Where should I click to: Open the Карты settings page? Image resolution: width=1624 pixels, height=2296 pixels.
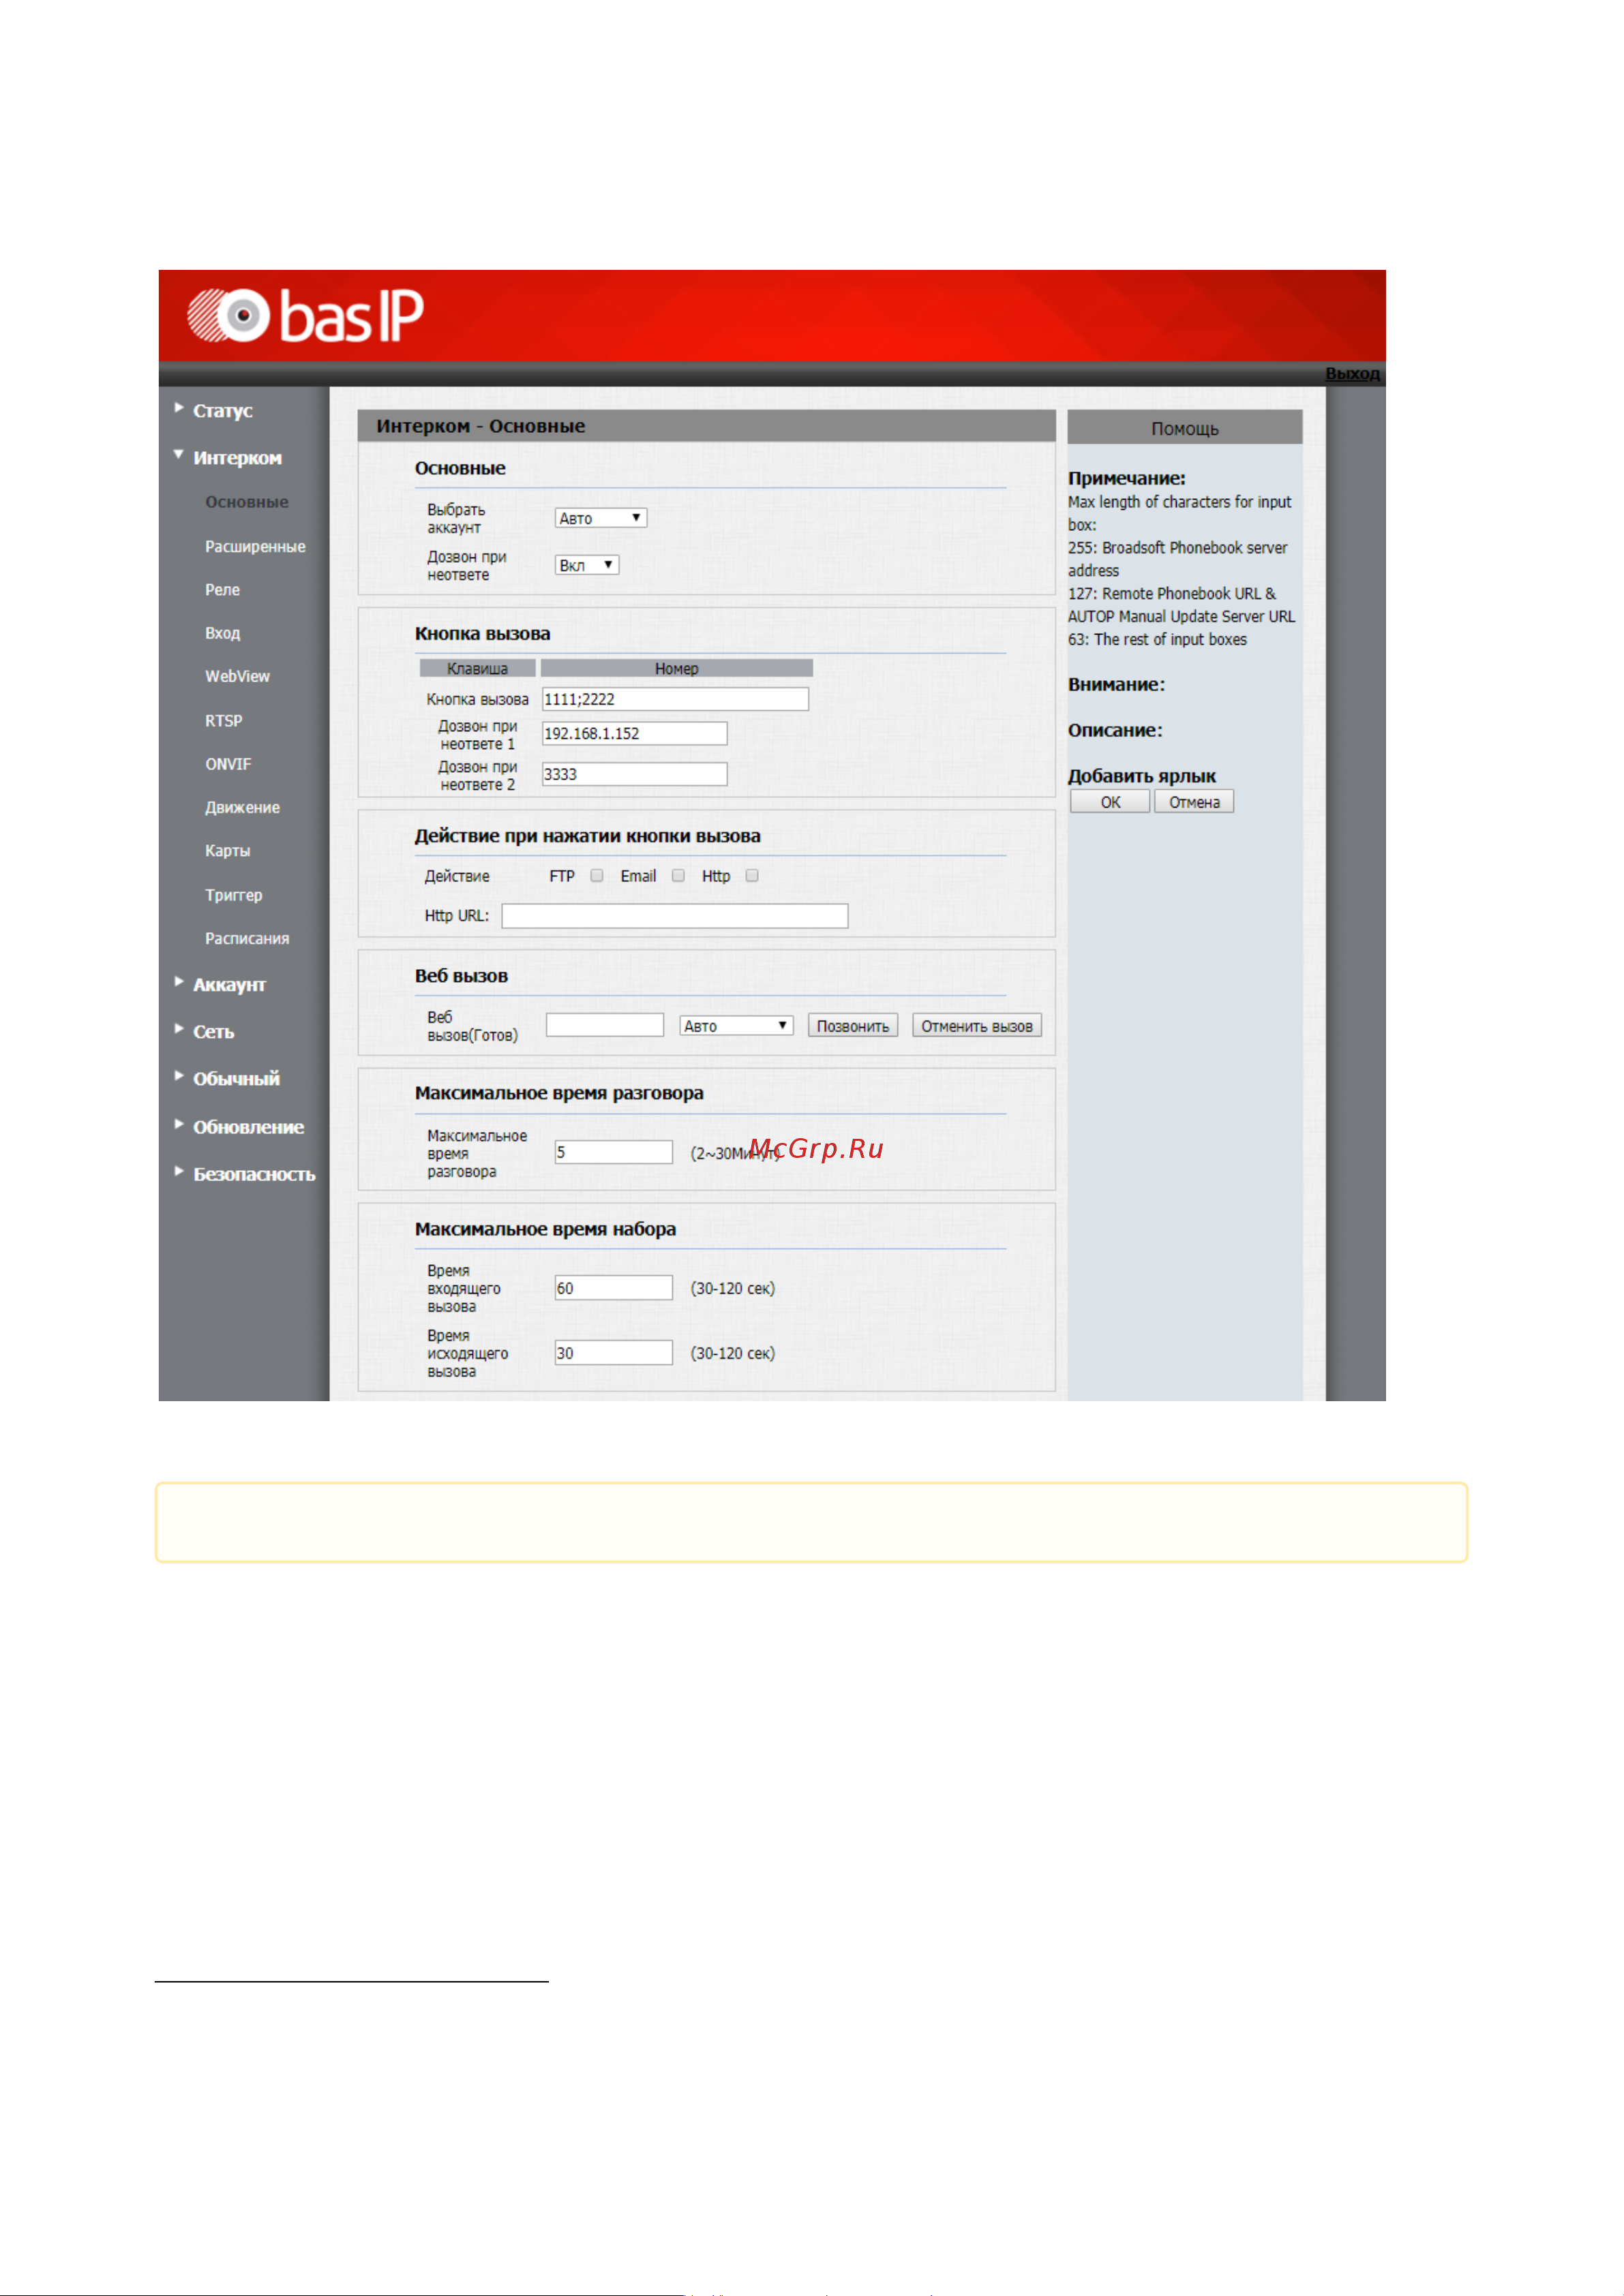[x=227, y=851]
